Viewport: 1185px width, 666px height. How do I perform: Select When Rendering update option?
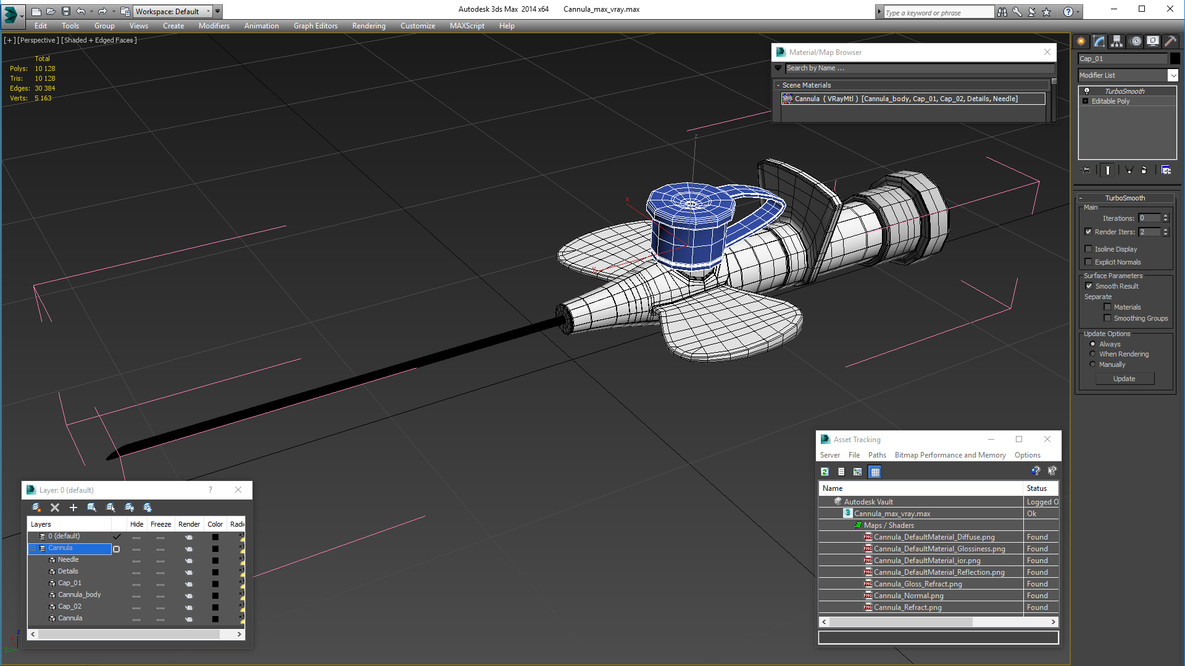click(1093, 354)
